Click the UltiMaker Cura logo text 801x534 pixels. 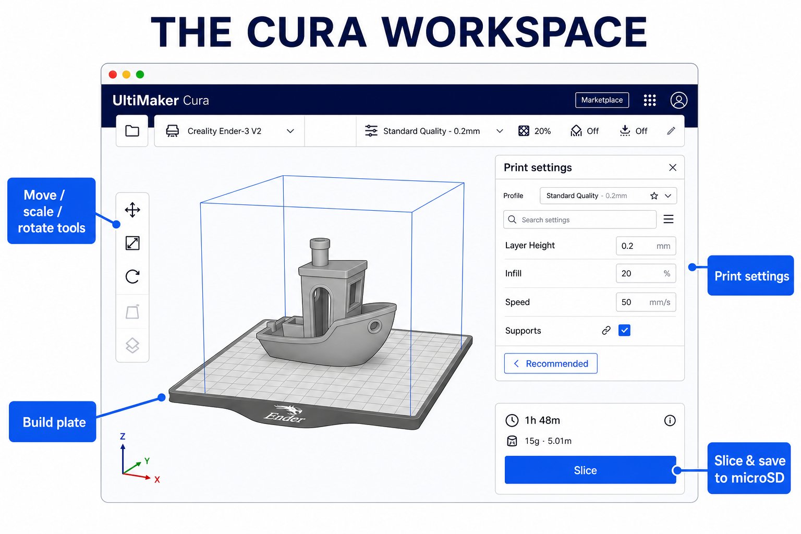tap(161, 100)
